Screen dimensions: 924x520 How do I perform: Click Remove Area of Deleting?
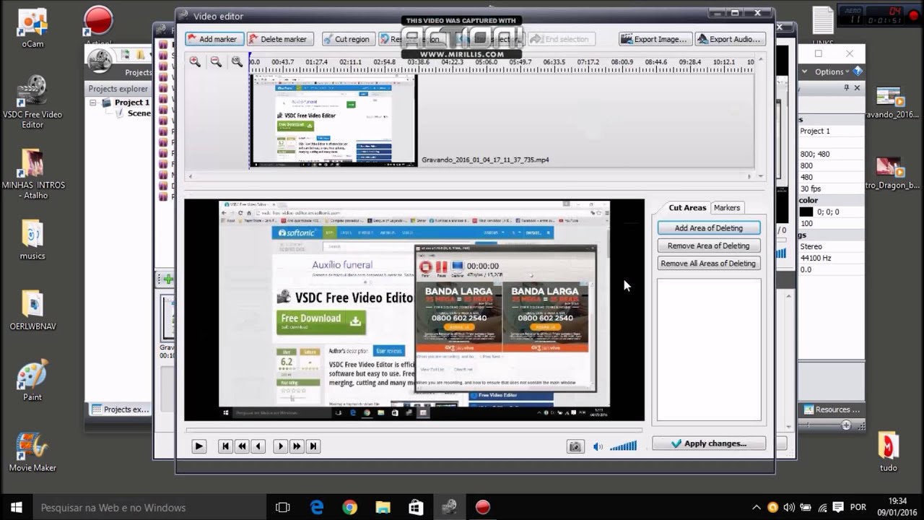click(709, 246)
